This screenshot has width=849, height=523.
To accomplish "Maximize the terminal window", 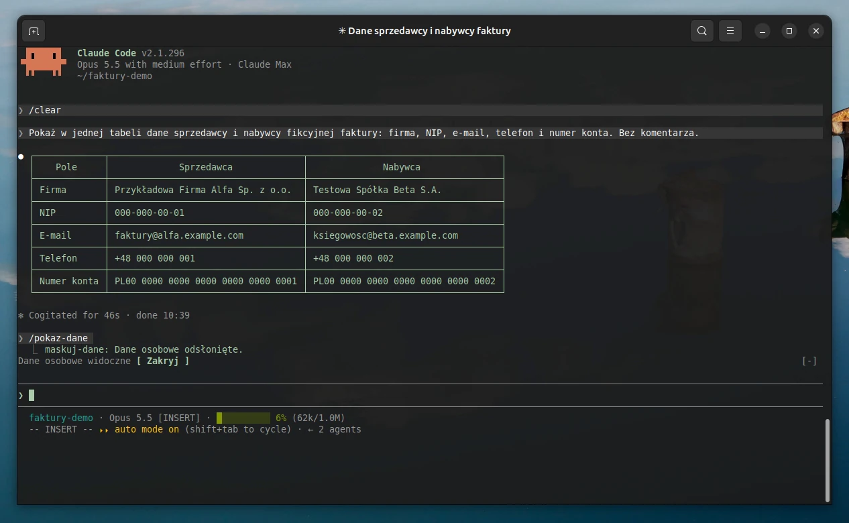I will [x=789, y=31].
